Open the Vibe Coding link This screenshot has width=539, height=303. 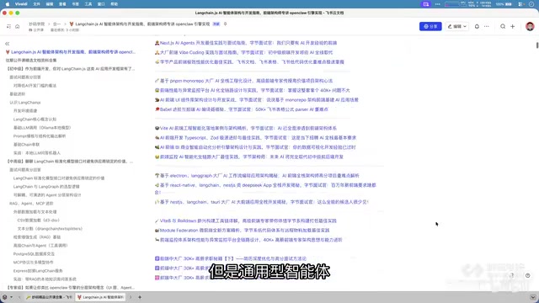pyautogui.click(x=246, y=52)
